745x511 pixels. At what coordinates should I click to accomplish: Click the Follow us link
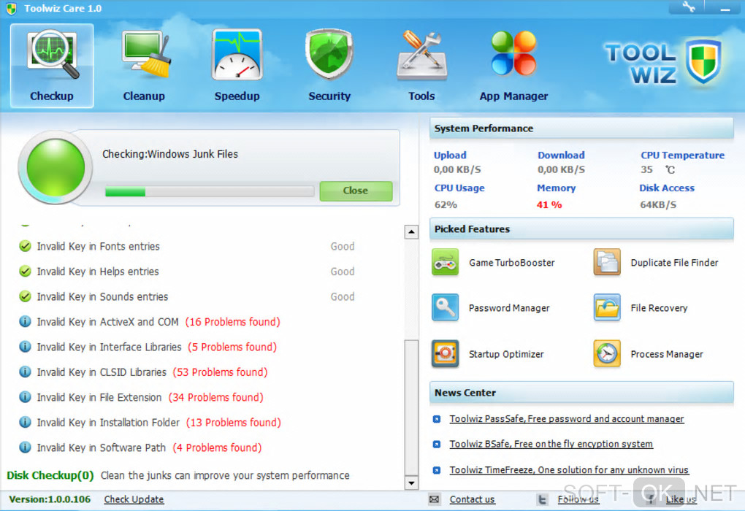tap(578, 499)
